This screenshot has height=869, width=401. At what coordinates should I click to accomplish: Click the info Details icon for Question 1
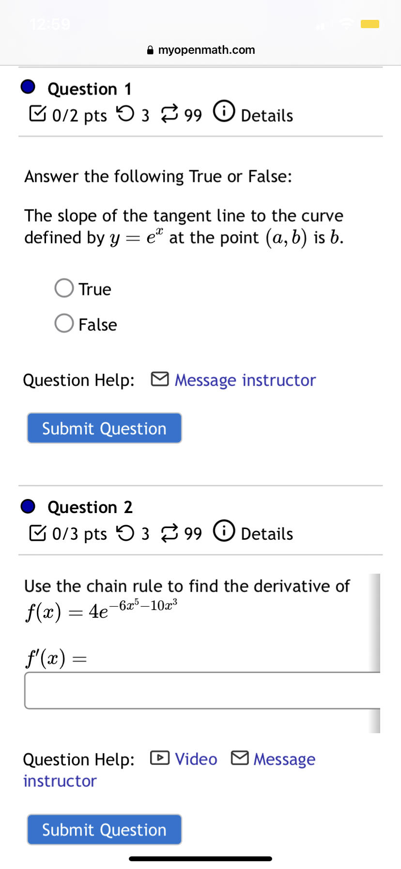click(x=224, y=112)
